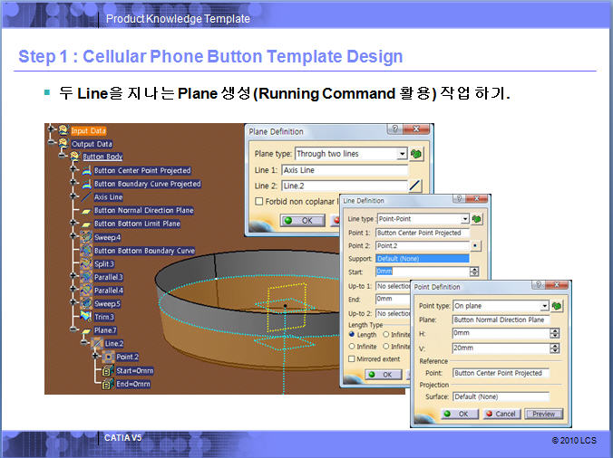Screen dimensions: 613x458
Task: Select the Sweep.4 node icon in tree
Action: [x=86, y=237]
